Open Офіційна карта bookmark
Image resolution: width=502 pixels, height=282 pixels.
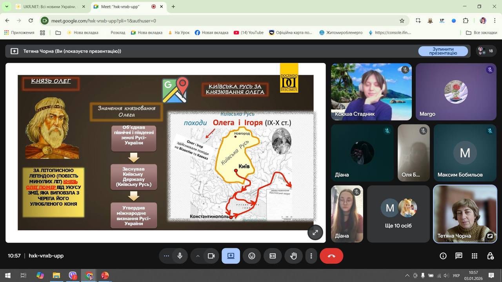(291, 33)
